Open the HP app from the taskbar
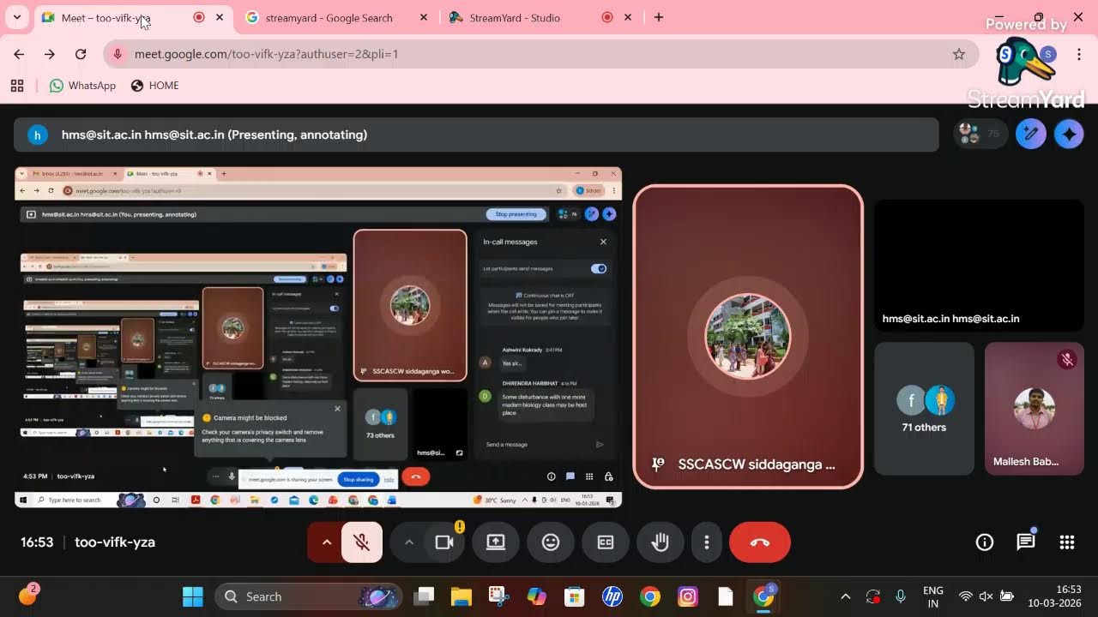Viewport: 1098px width, 617px height. pyautogui.click(x=612, y=596)
